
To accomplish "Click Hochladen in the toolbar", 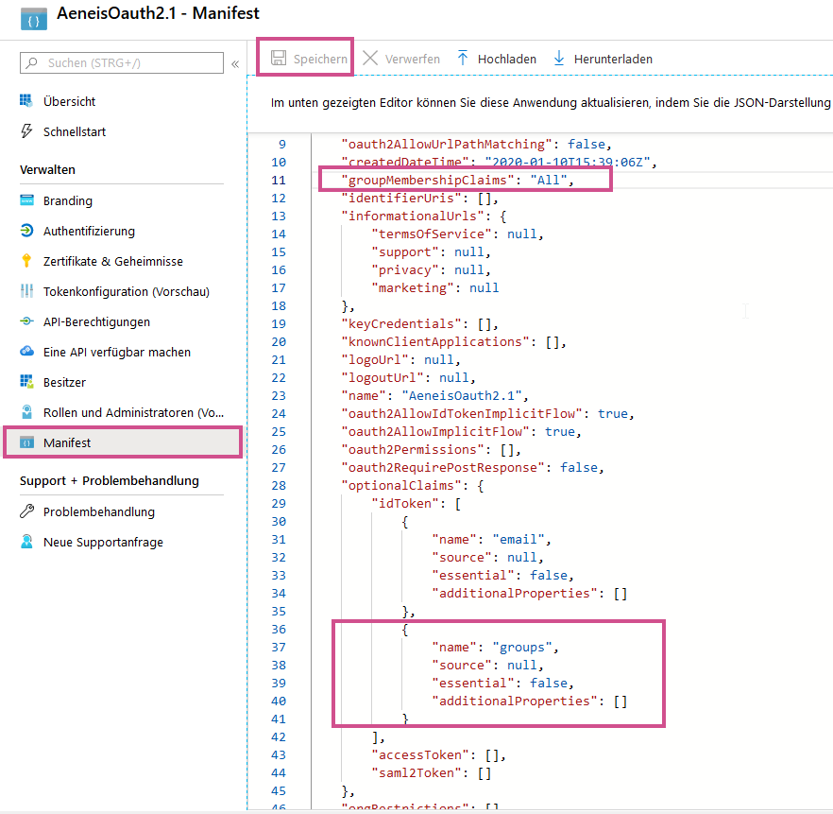I will click(496, 59).
